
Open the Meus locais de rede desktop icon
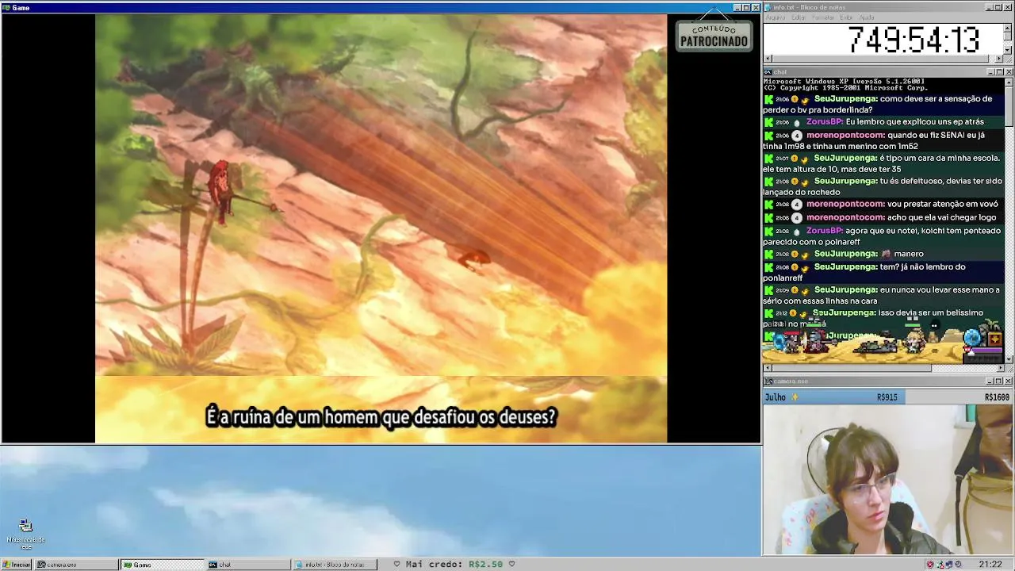[25, 535]
